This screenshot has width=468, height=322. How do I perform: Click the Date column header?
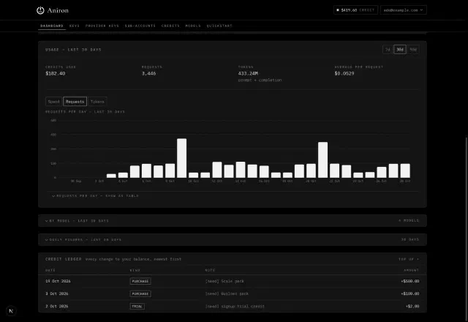[x=50, y=270]
